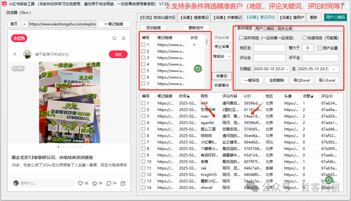The image size is (351, 201).
Task: Select the 用户二维码 sub-tab in filter panel
Action: pos(265,29)
